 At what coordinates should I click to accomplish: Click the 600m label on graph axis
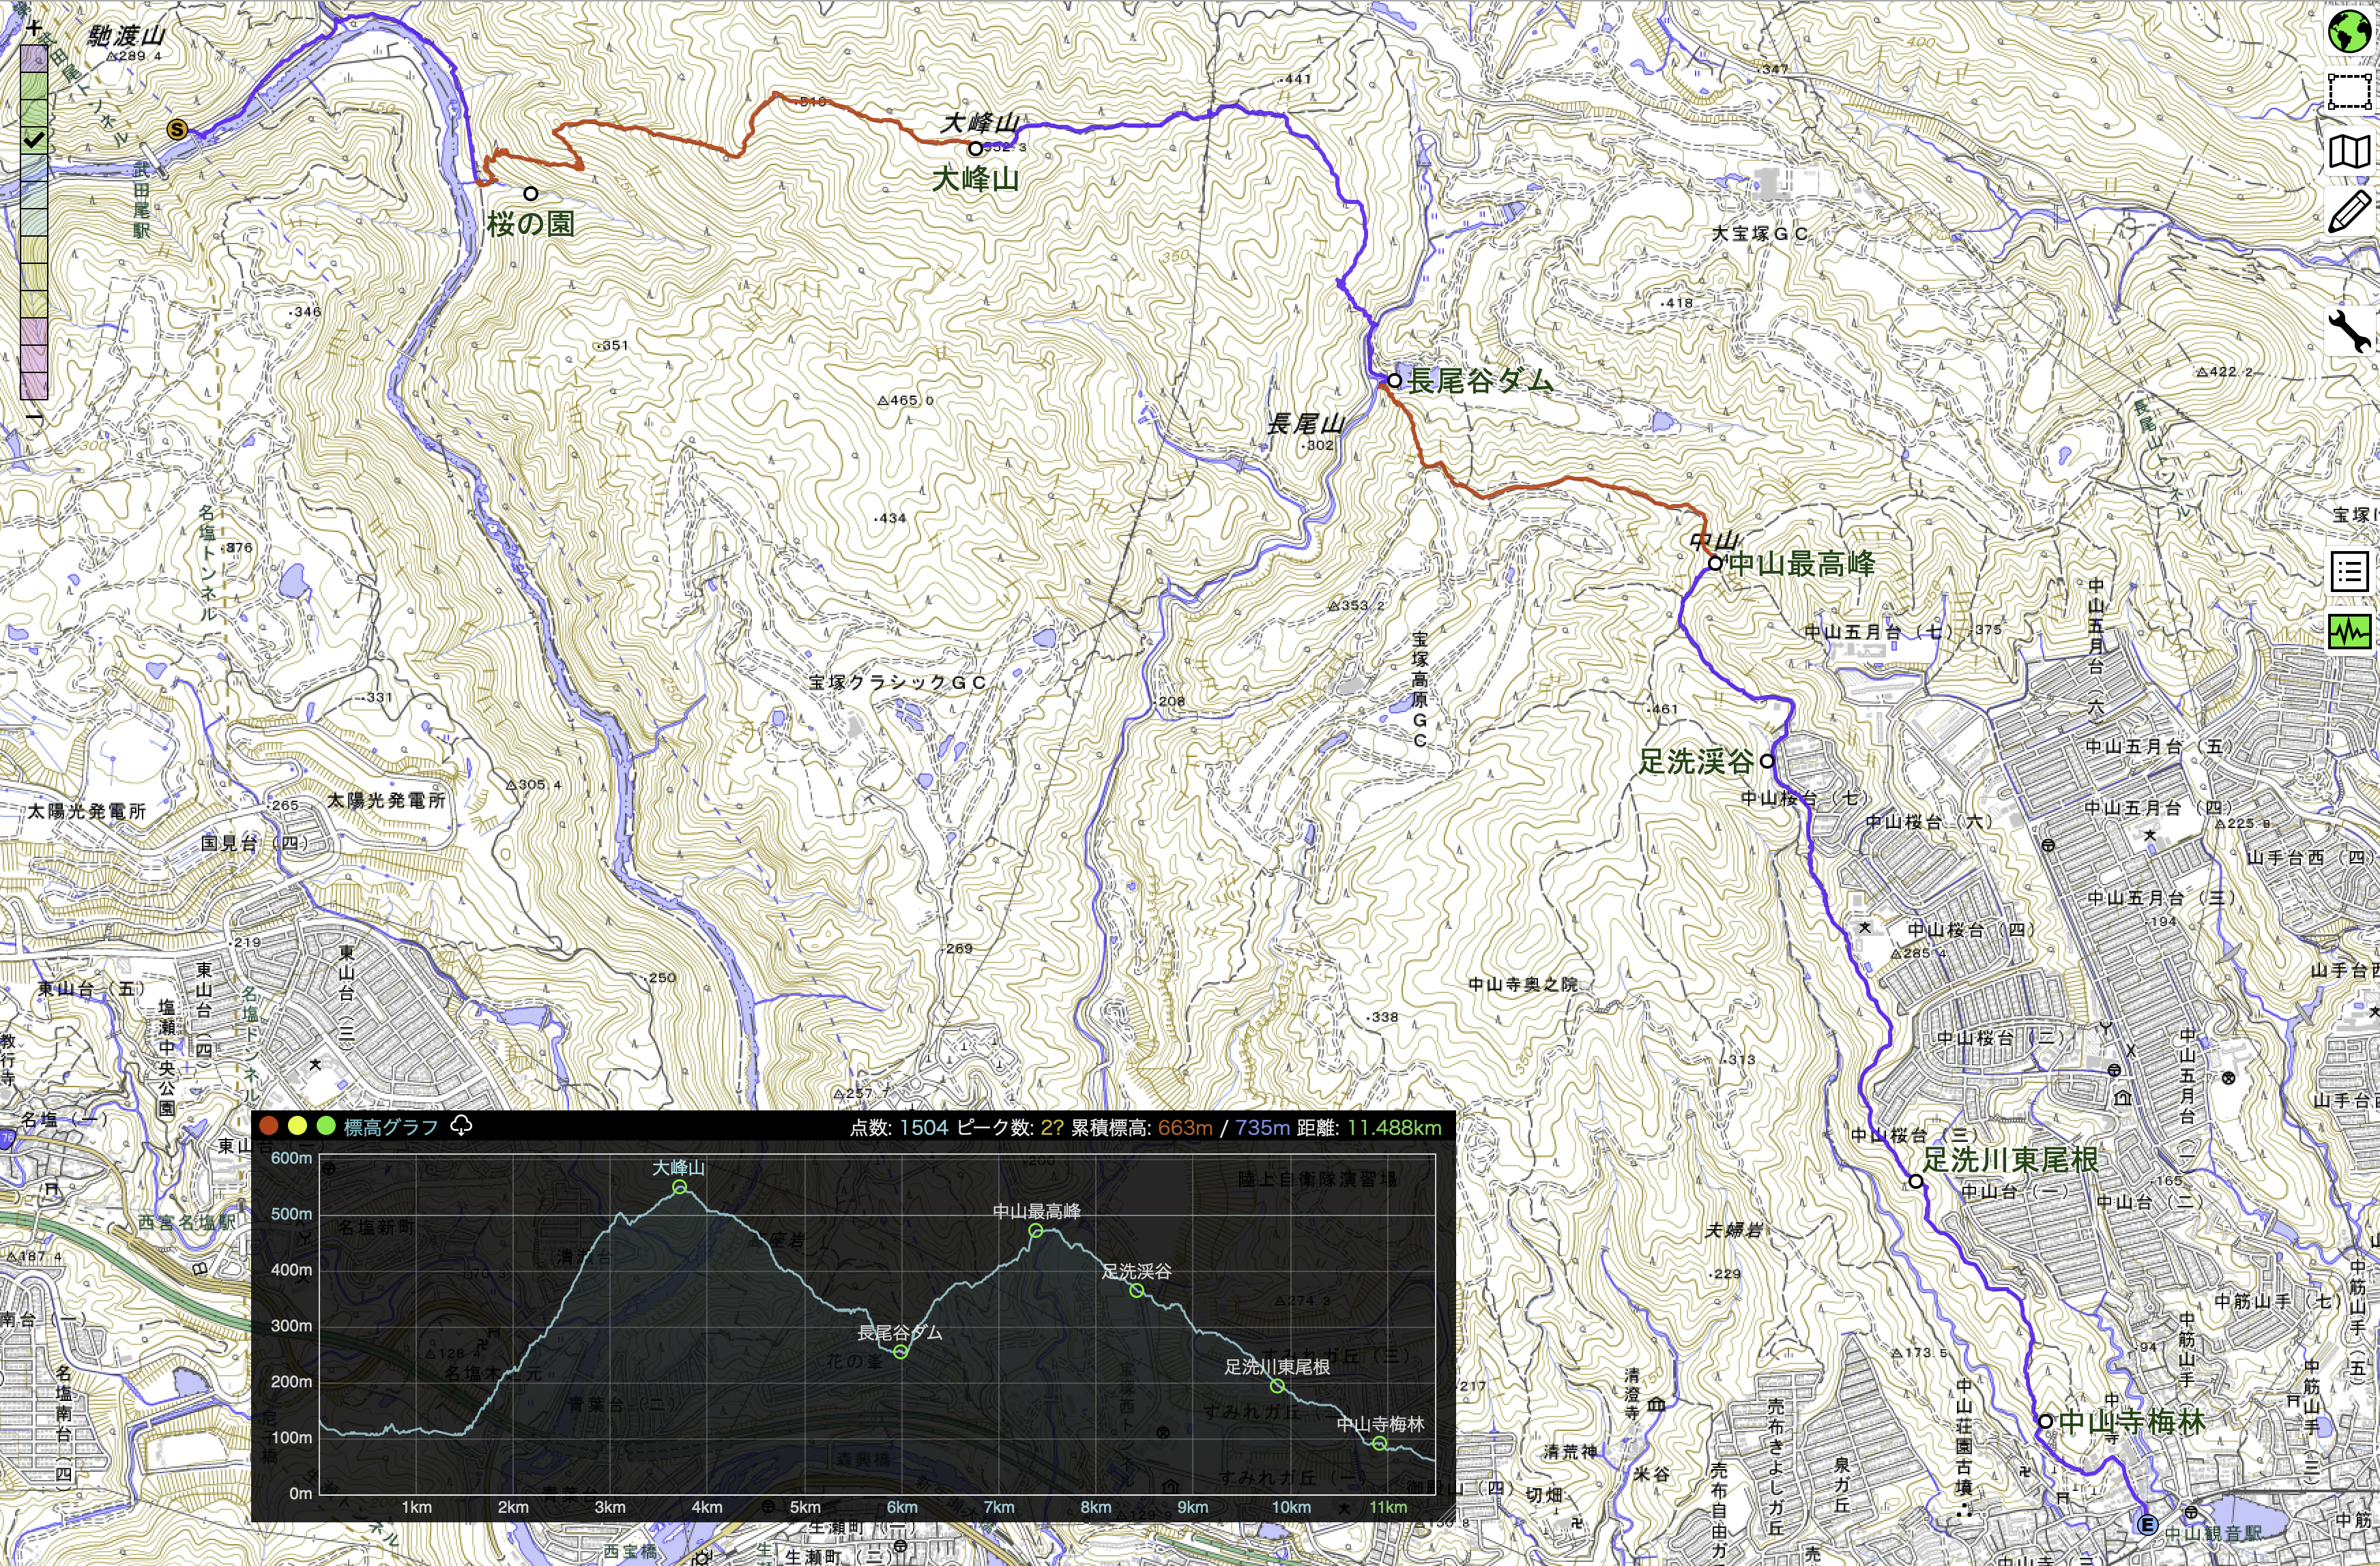pos(292,1157)
